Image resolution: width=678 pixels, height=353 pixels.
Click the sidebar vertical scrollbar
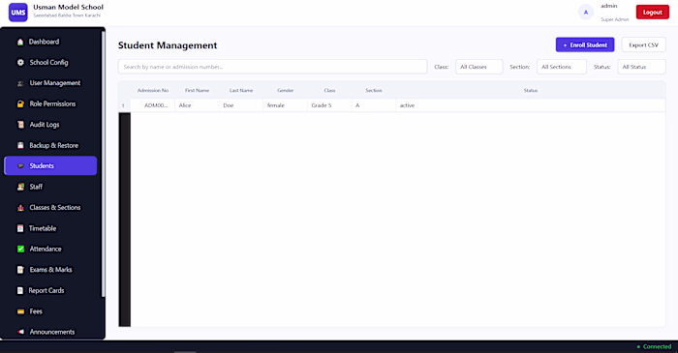pyautogui.click(x=103, y=164)
